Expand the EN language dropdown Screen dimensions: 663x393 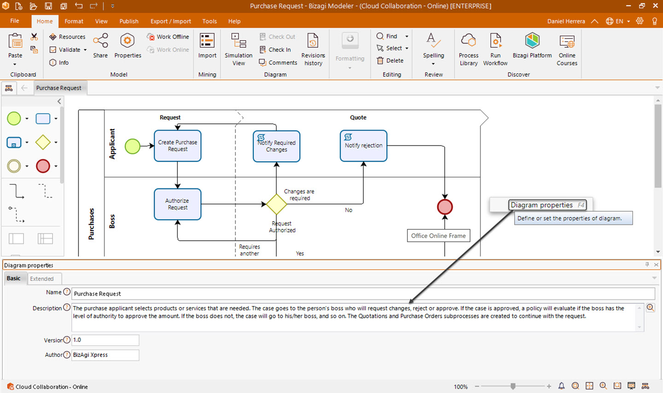(x=628, y=21)
